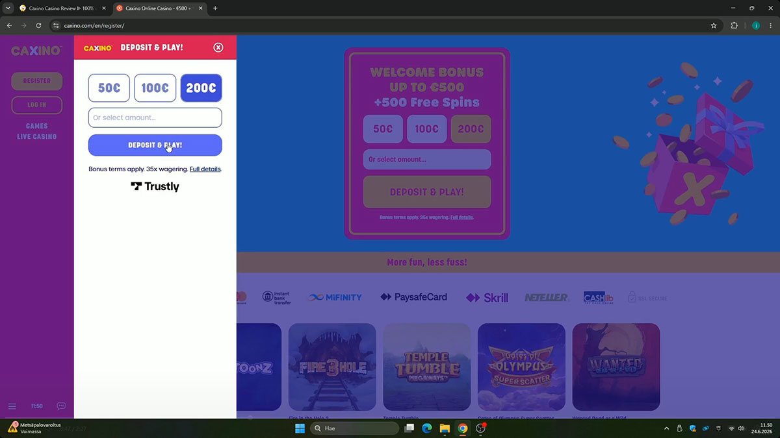This screenshot has width=780, height=438.
Task: Open the Reactoonz game thumbnail
Action: (259, 367)
